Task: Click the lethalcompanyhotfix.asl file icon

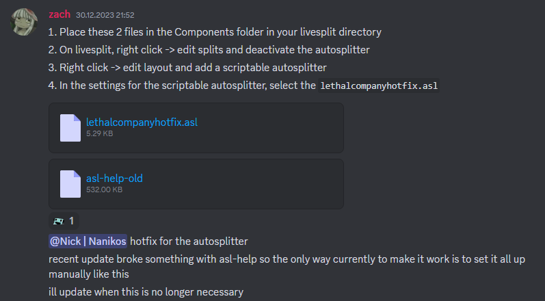Action: point(70,128)
